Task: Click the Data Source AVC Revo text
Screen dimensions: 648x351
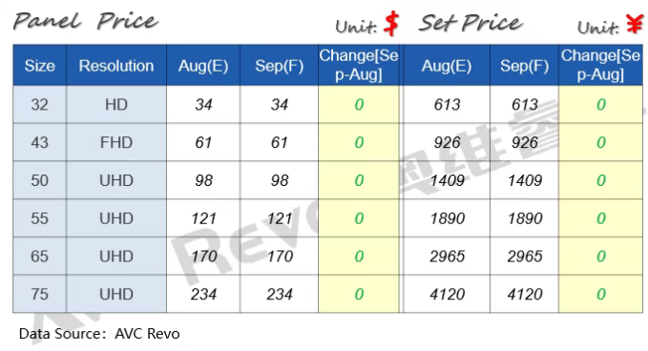Action: [x=99, y=334]
